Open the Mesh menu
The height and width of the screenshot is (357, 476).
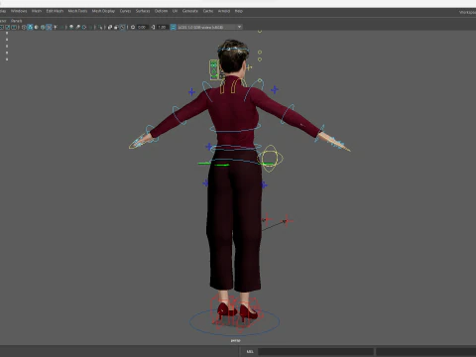pos(37,11)
